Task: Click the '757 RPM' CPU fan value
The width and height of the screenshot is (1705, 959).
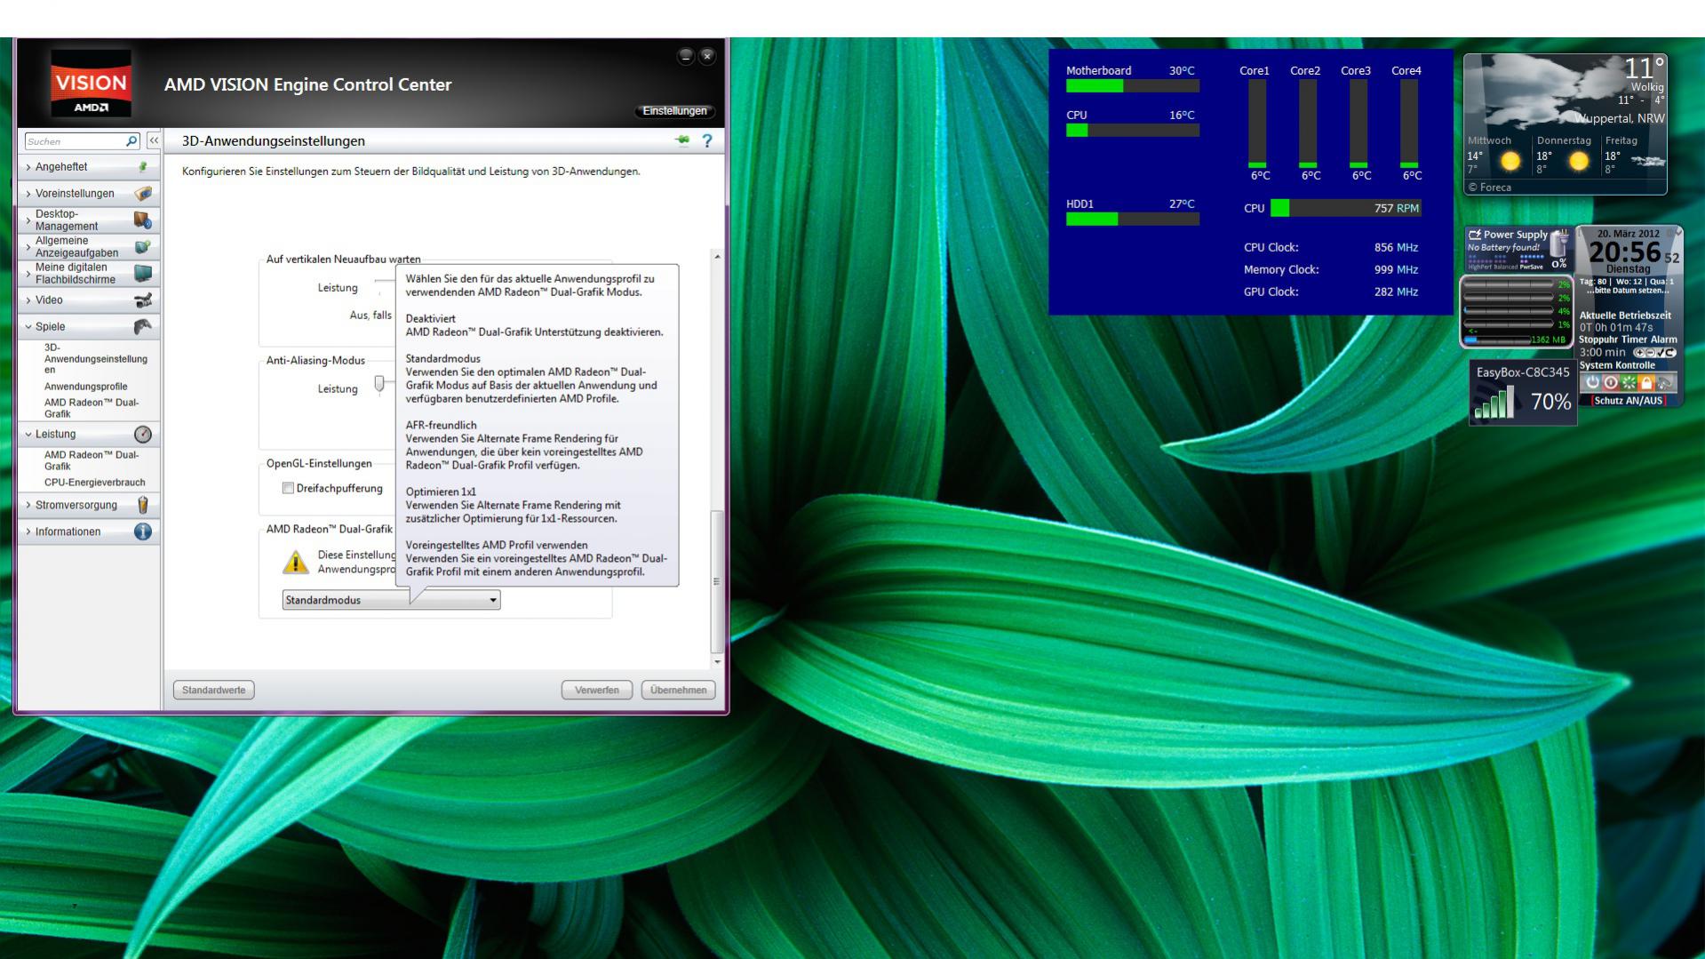Action: (x=1397, y=208)
